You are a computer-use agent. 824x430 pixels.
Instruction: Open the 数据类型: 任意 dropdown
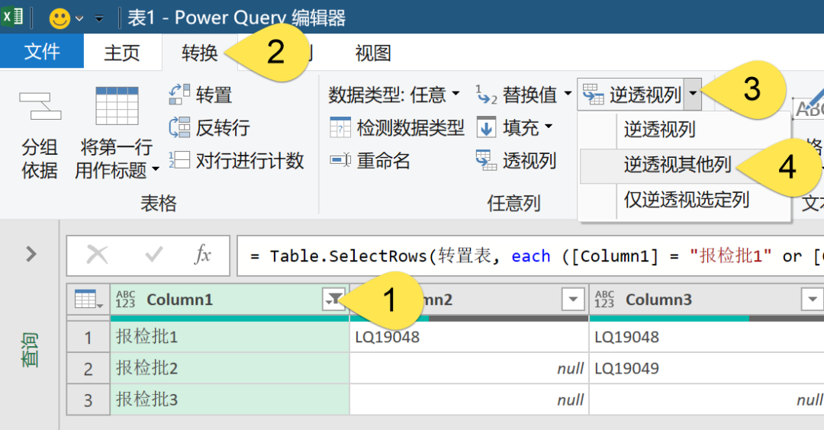tap(394, 95)
